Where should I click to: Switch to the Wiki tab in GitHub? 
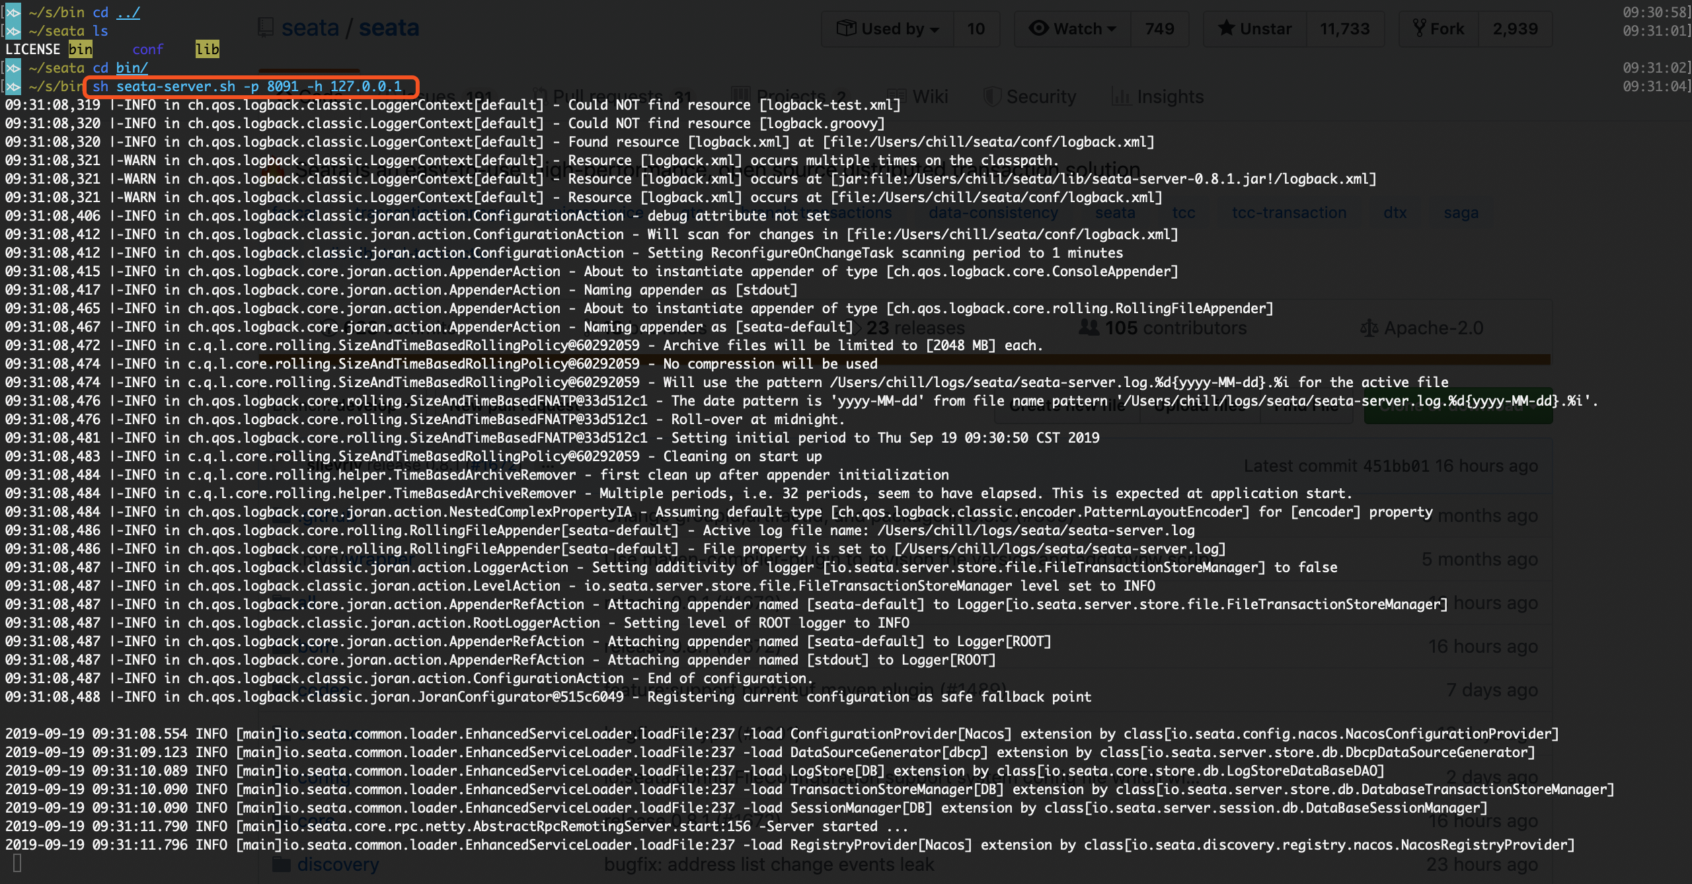[x=917, y=96]
